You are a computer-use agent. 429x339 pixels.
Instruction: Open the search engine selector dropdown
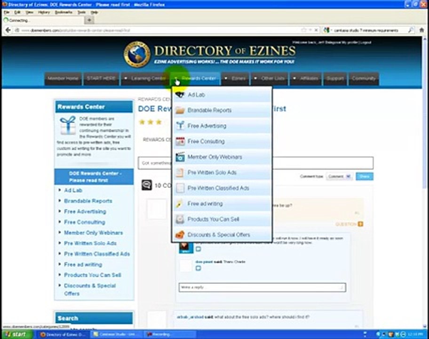327,30
